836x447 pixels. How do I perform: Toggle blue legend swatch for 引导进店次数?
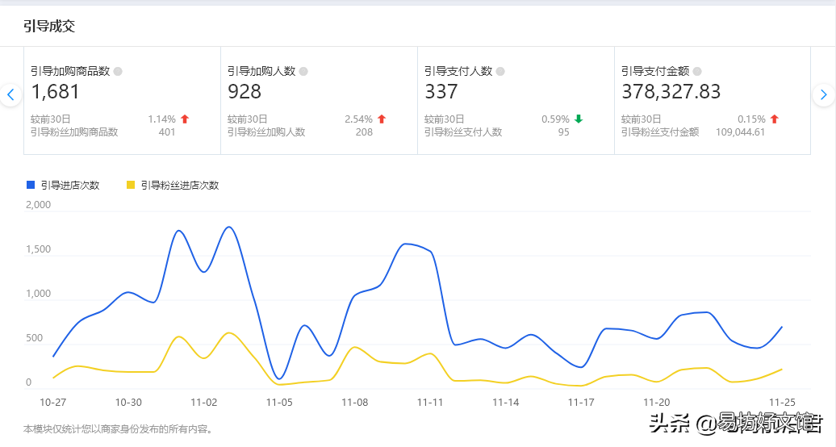(31, 185)
